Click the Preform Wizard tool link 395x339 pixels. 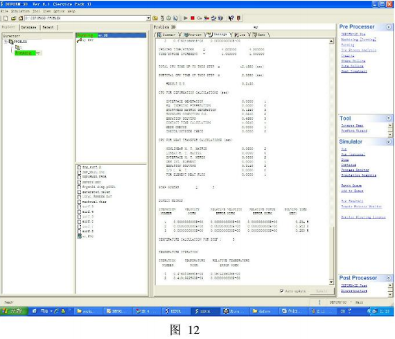click(354, 130)
